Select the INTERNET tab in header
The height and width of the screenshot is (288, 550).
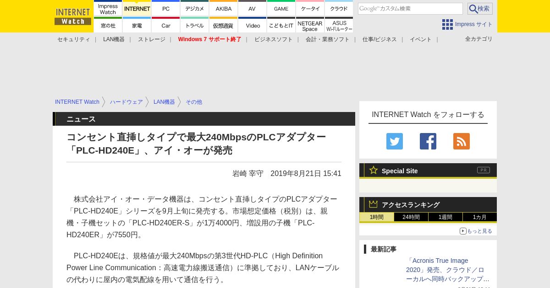click(x=137, y=8)
